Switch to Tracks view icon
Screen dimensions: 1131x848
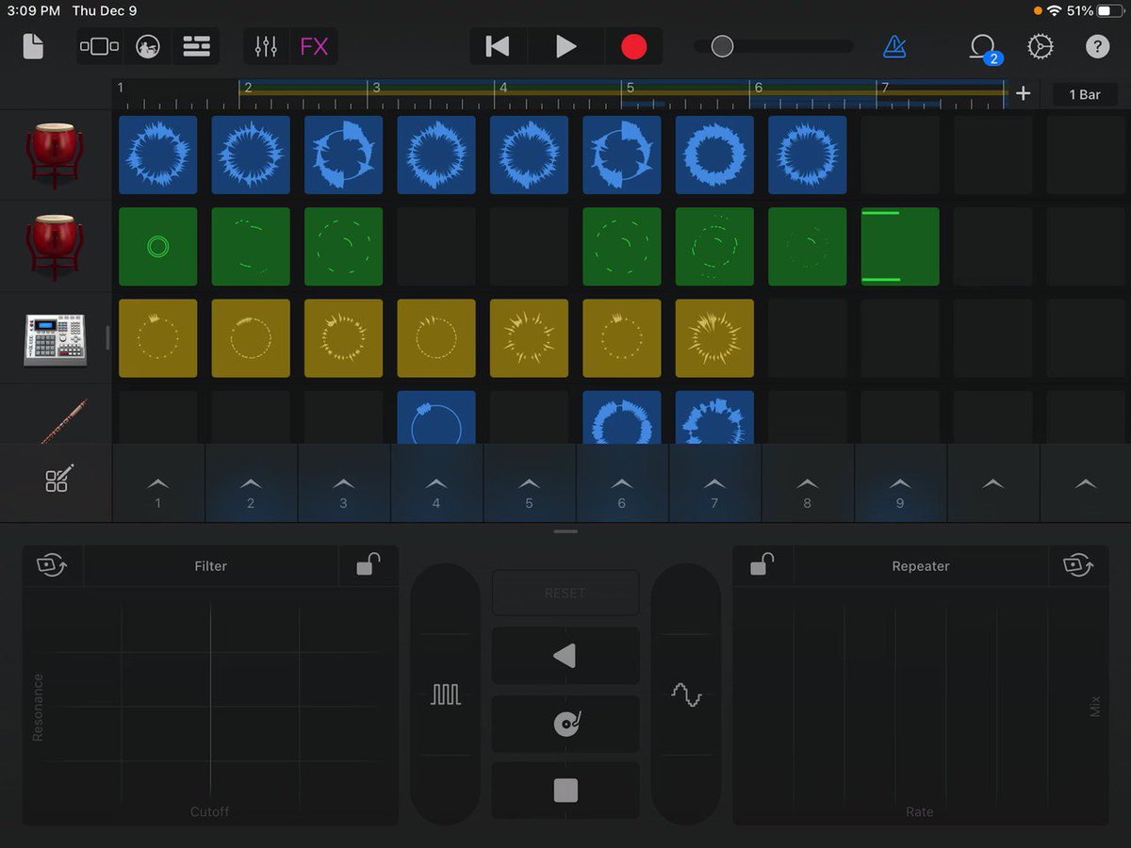point(196,46)
